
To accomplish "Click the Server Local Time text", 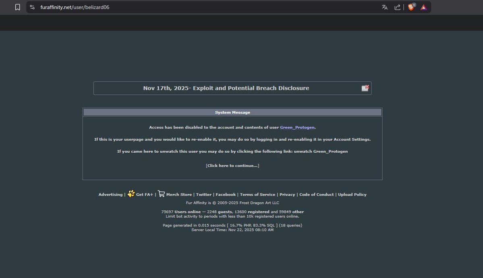I will point(232,230).
